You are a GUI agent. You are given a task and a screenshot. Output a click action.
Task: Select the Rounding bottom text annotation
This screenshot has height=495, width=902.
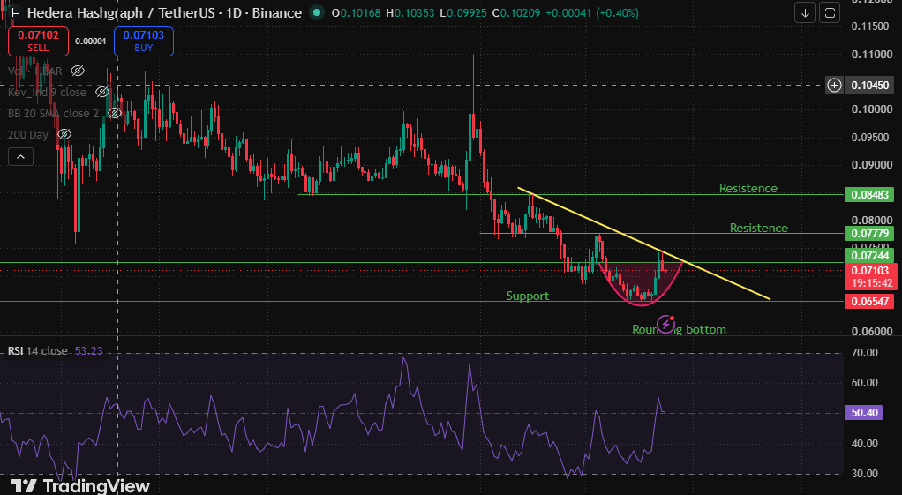coord(679,329)
